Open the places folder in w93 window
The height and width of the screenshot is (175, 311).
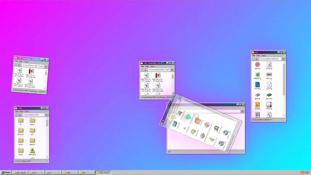tap(32, 140)
